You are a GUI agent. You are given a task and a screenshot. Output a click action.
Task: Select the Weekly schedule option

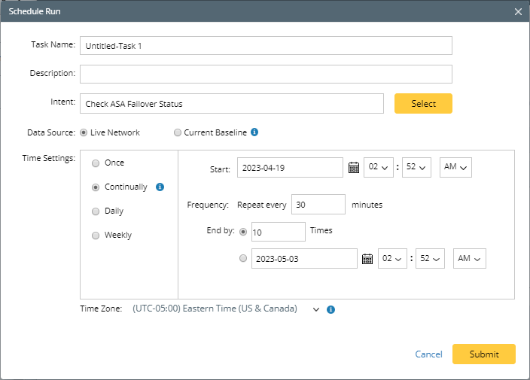(96, 236)
